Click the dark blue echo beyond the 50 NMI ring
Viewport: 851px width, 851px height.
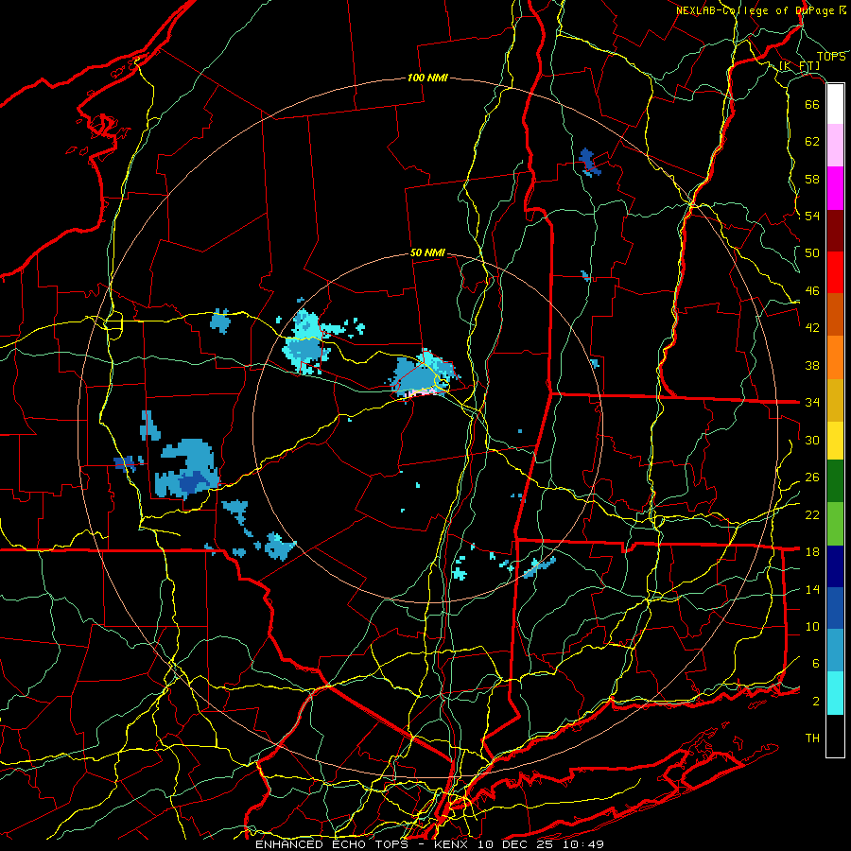[589, 162]
